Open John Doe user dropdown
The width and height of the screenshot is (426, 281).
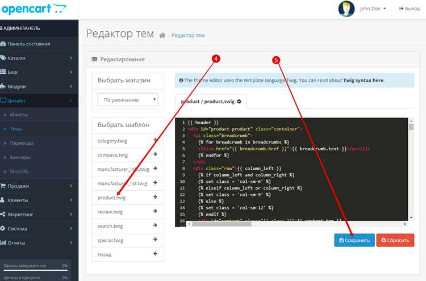click(x=373, y=9)
